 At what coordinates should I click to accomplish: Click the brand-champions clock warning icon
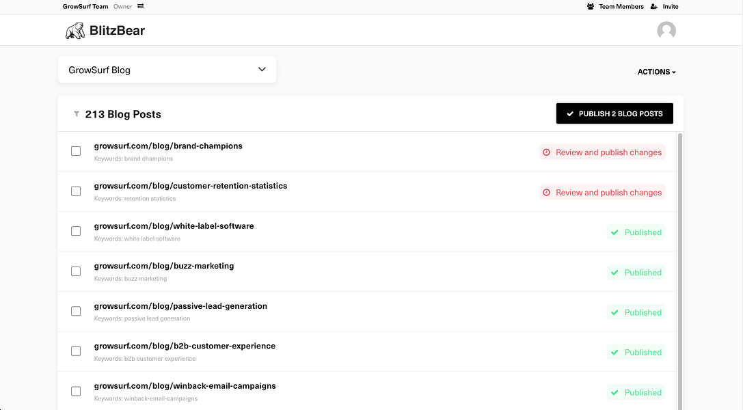point(546,152)
